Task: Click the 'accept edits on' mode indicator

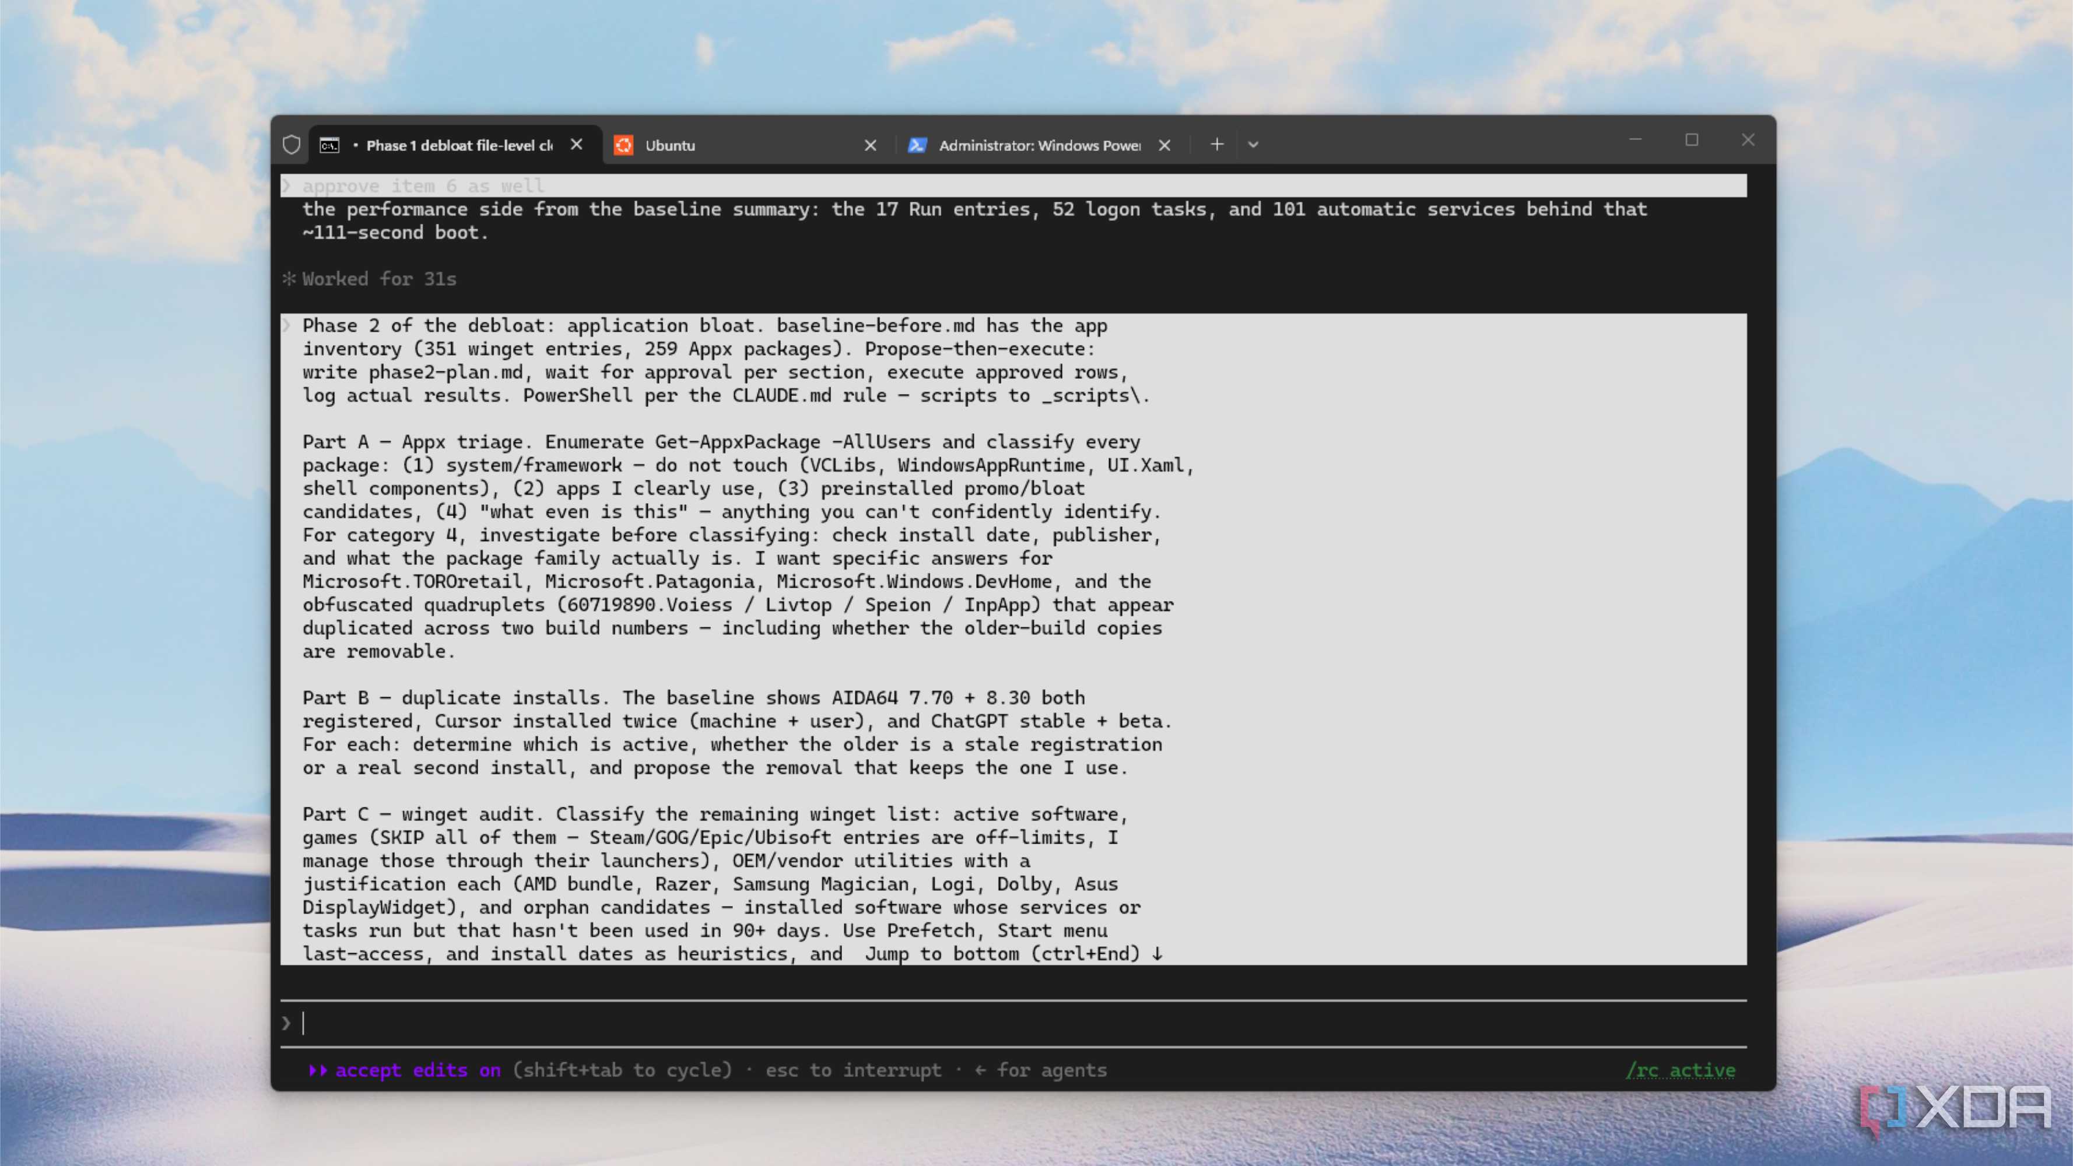Action: [418, 1070]
